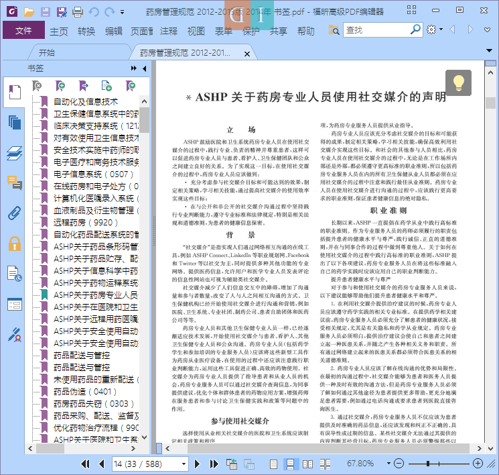Viewport: 499px width, 475px height.
Task: Select continuous page view mode
Action: pos(291,464)
